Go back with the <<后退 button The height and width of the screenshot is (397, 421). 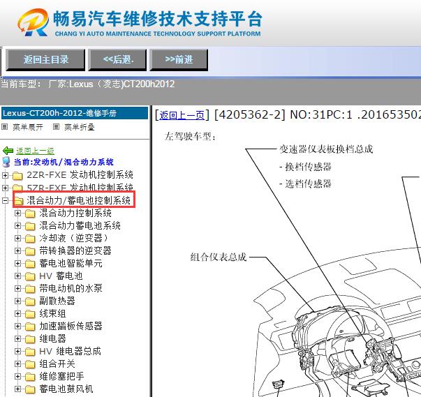(118, 60)
